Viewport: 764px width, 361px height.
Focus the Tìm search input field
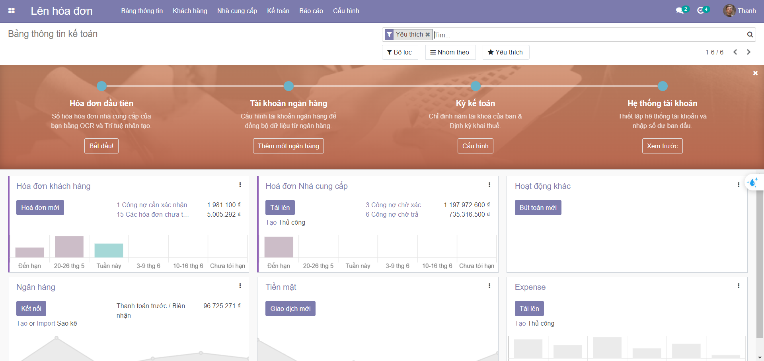point(589,35)
